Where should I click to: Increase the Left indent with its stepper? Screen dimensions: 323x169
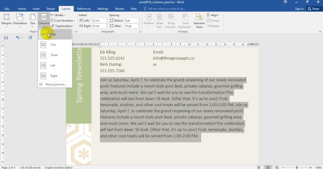click(107, 19)
